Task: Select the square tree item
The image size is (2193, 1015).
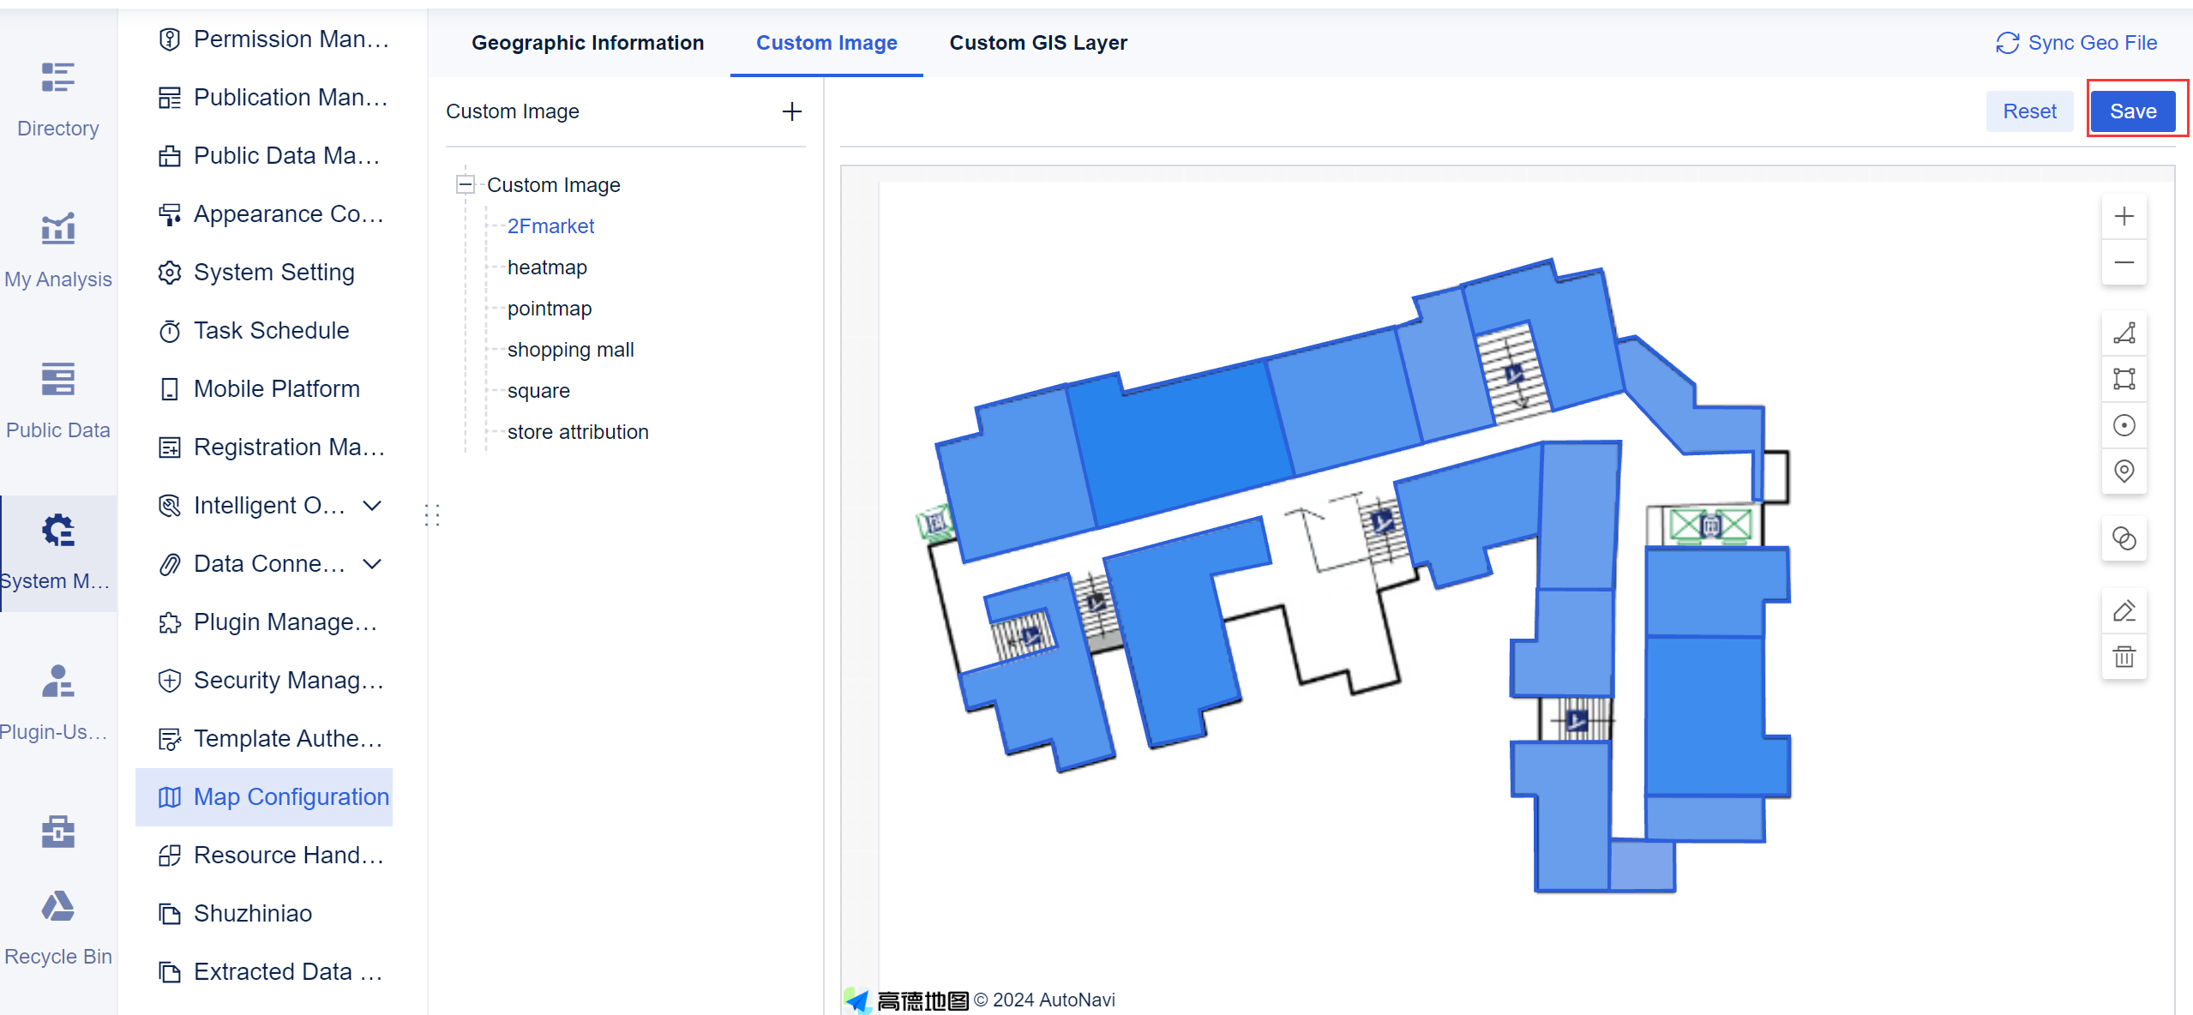Action: pyautogui.click(x=538, y=391)
